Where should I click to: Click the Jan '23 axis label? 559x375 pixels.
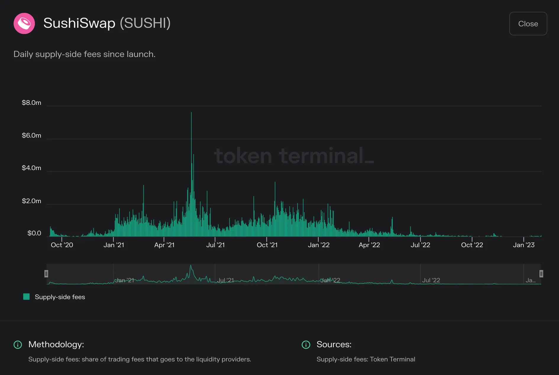(x=524, y=245)
